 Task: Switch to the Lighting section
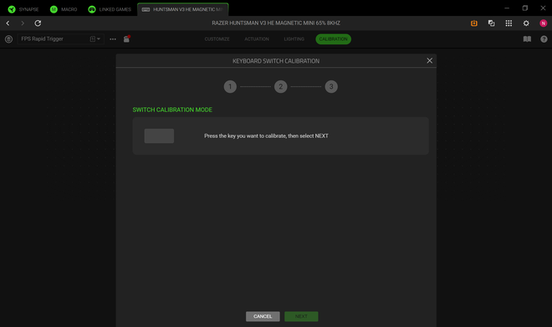294,39
